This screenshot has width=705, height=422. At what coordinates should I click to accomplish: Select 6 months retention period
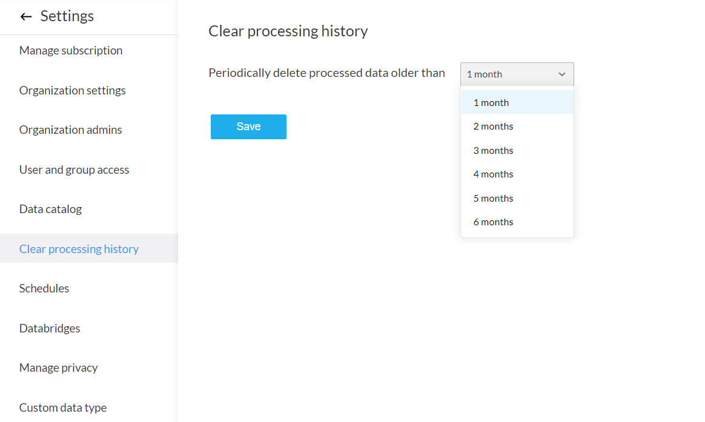pyautogui.click(x=517, y=222)
